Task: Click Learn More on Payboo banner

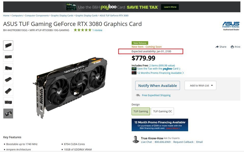Action: click(170, 7)
